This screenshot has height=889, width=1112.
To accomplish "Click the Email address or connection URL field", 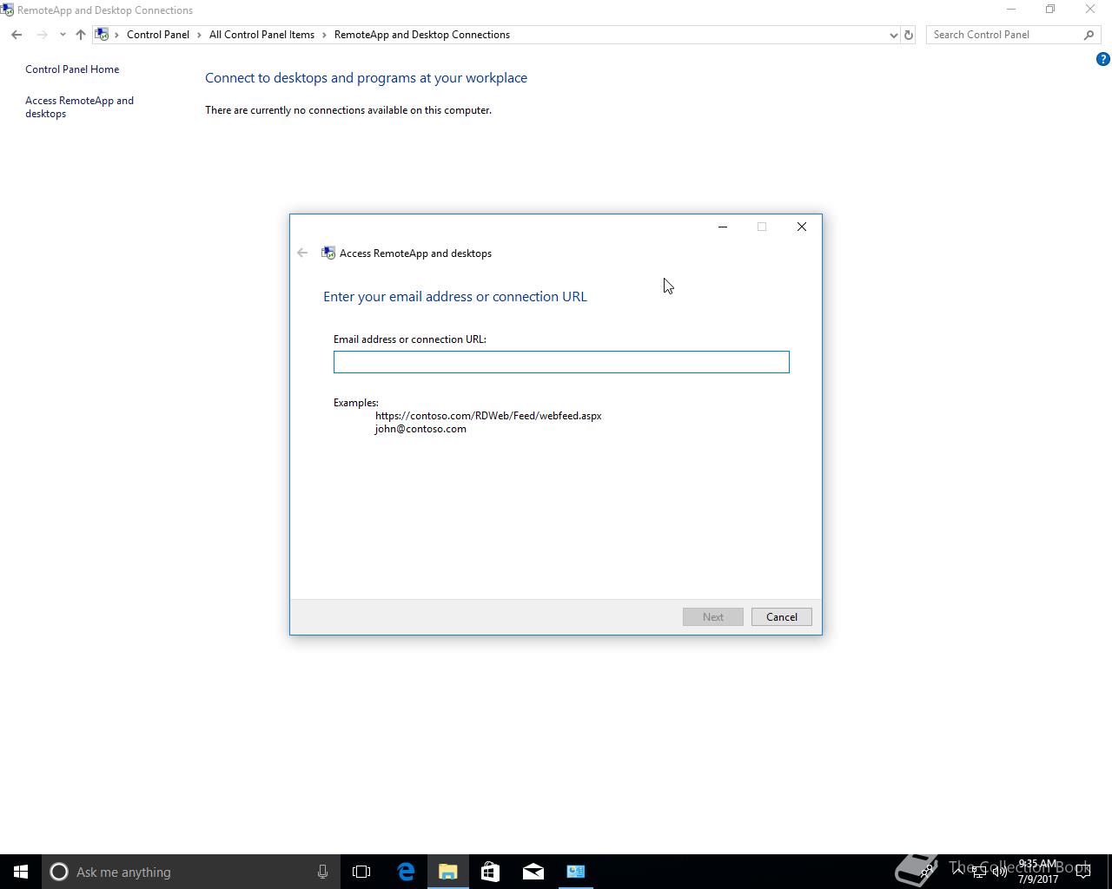I will [561, 362].
